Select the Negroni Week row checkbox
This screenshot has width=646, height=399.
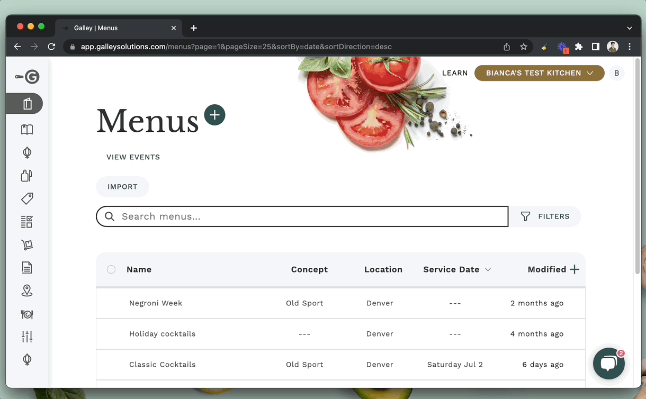pyautogui.click(x=111, y=303)
